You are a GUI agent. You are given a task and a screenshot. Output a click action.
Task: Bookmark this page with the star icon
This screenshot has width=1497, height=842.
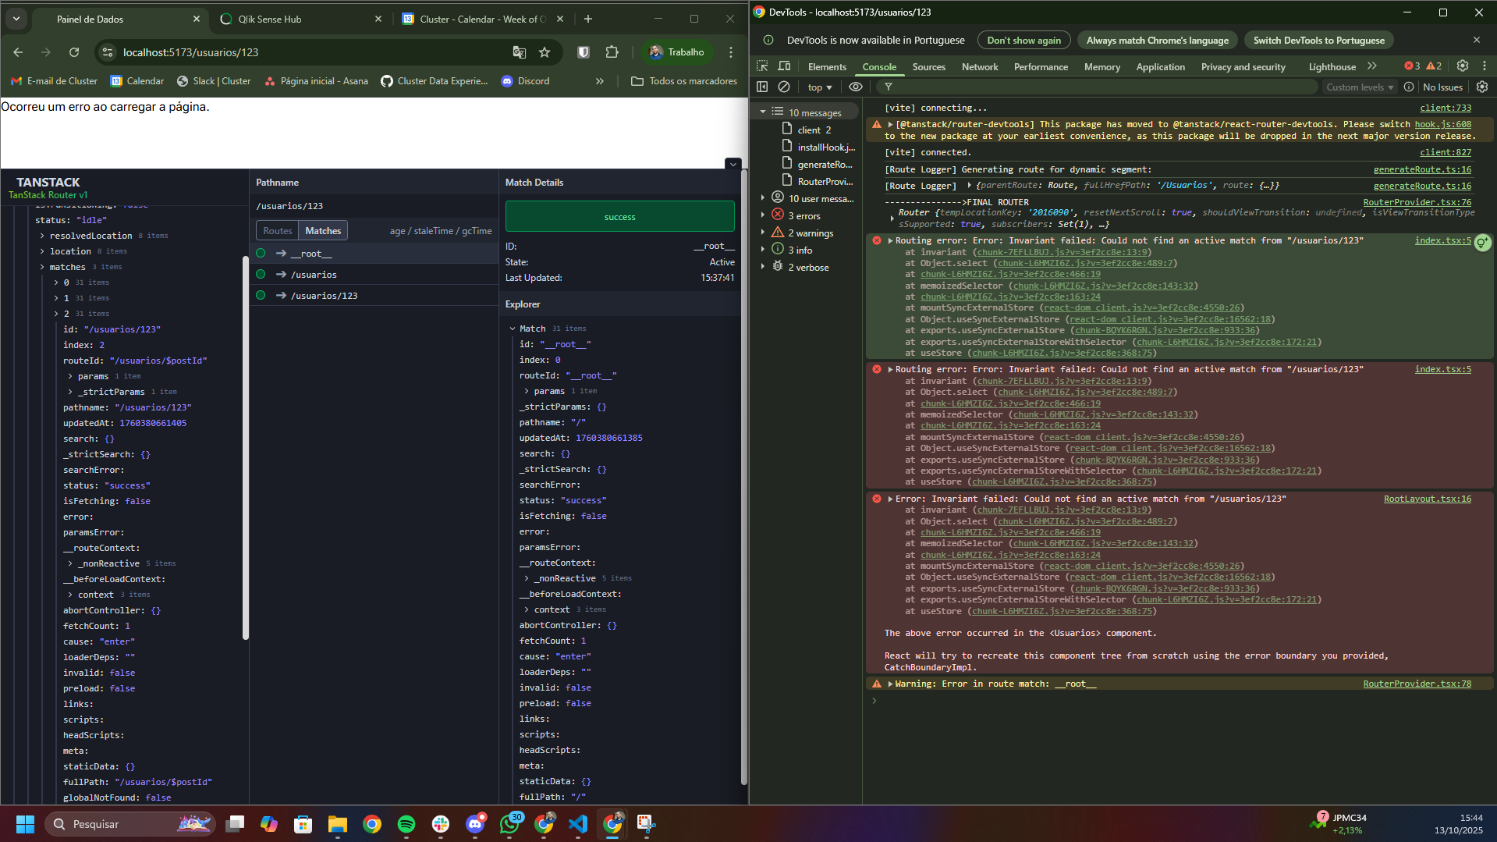click(545, 52)
